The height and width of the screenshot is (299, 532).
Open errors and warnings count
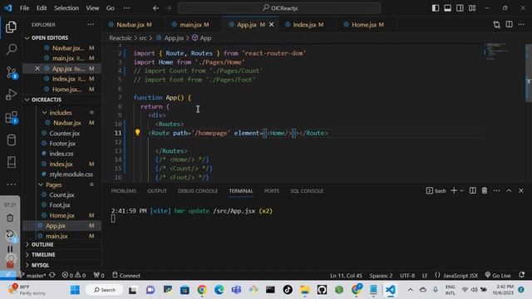click(74, 275)
